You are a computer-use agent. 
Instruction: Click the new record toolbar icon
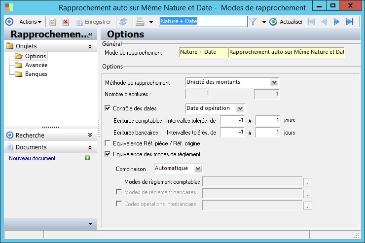[x=53, y=22]
